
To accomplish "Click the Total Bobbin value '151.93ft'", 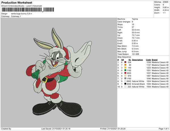I will [135, 54].
